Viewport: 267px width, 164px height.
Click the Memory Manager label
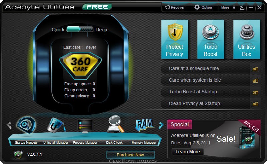tap(144, 143)
